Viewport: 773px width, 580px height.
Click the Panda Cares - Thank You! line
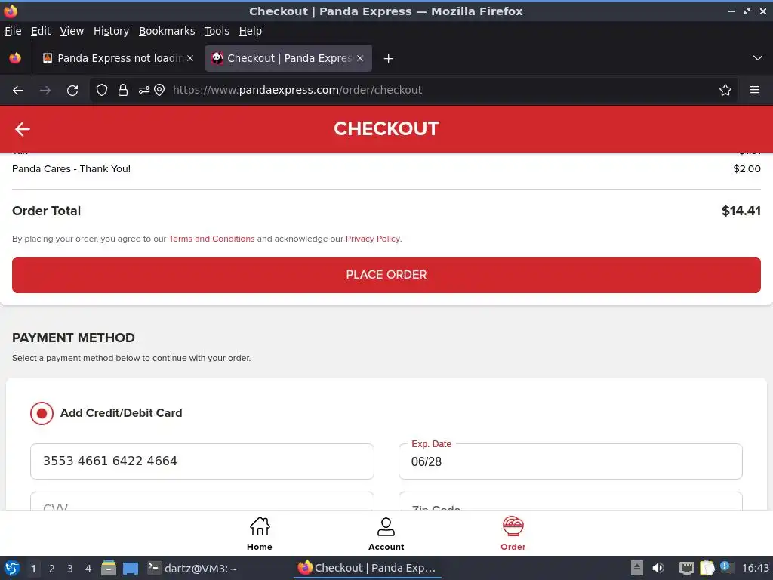(71, 168)
